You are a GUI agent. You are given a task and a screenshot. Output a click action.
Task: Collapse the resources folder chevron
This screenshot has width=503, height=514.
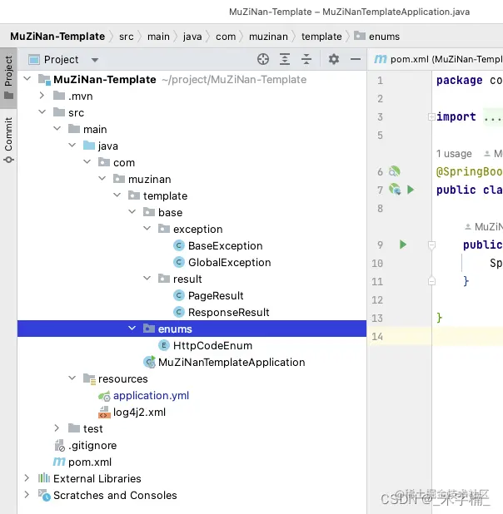tap(72, 378)
